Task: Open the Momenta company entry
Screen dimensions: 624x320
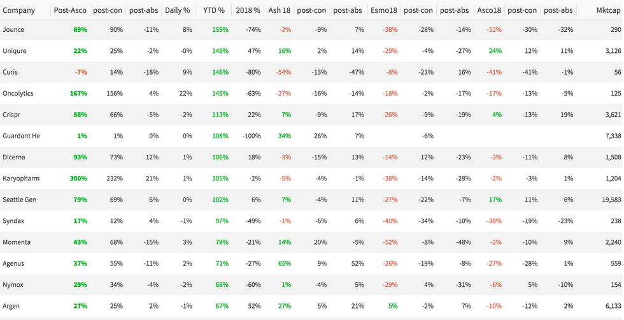Action: click(17, 242)
